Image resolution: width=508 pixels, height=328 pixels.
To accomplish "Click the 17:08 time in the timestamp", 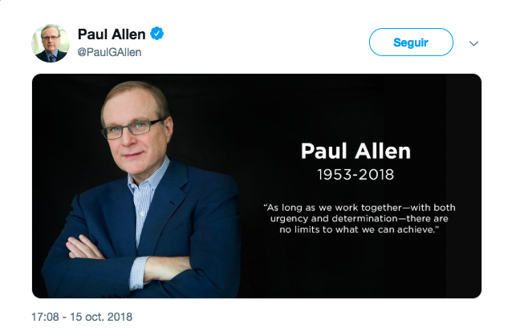I will pyautogui.click(x=47, y=317).
